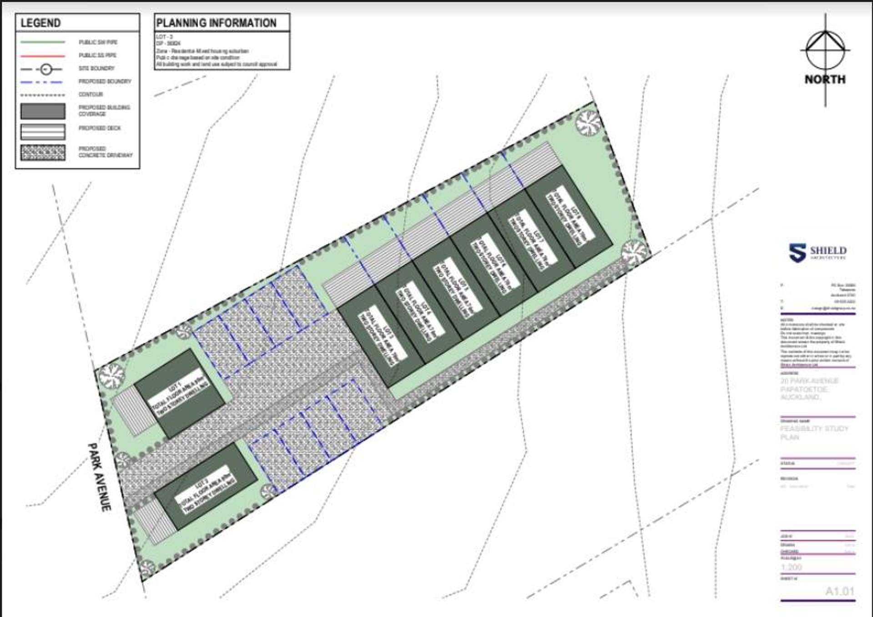Click the PLANNING INFORMATION heading
Viewport: 873px width, 617px height.
[x=216, y=23]
